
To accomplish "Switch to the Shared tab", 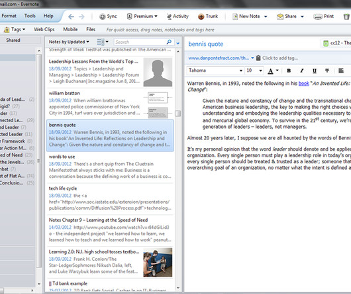I will point(13,40).
